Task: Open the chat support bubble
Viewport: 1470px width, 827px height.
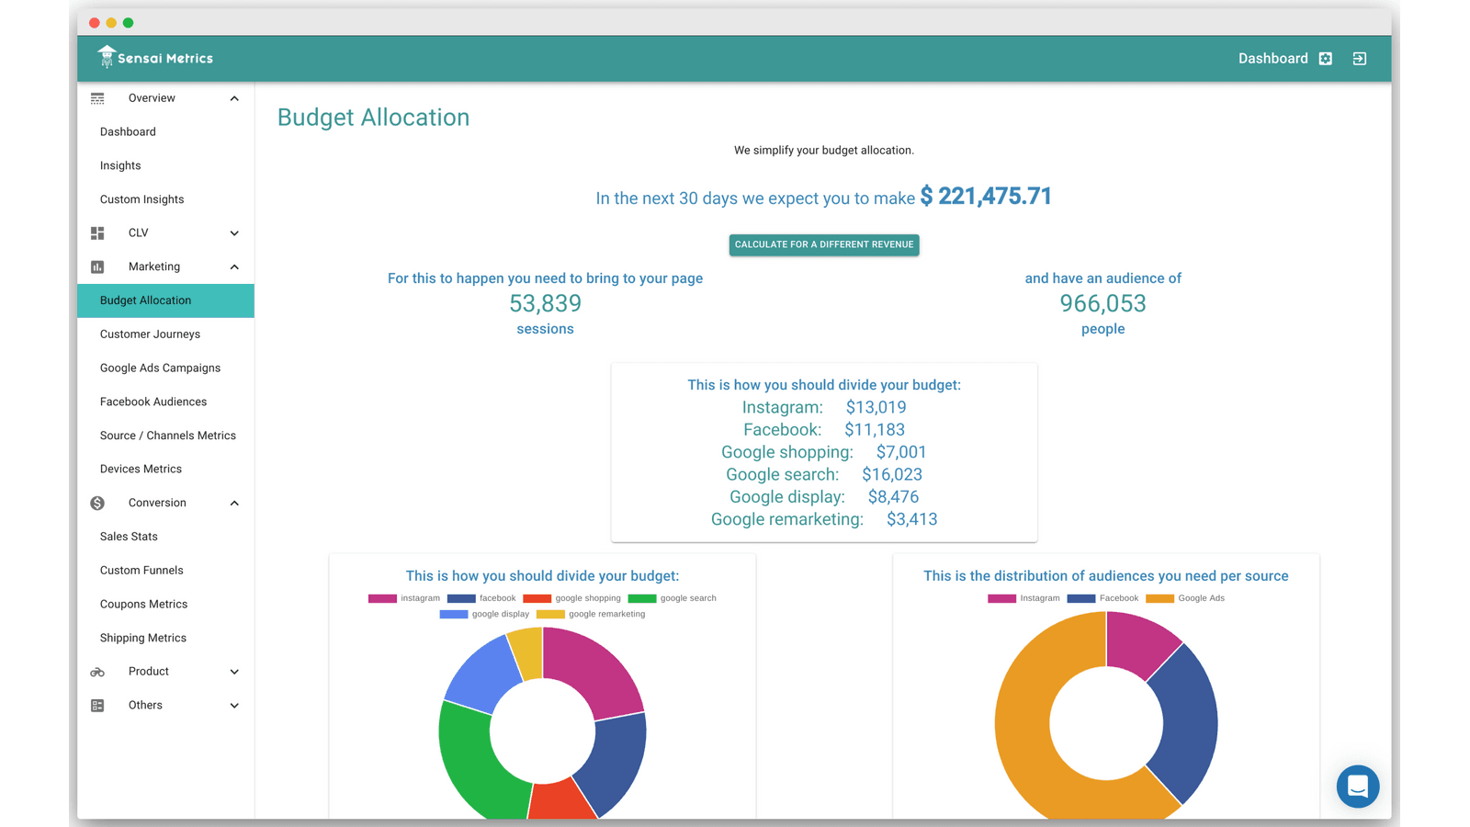Action: (1358, 787)
